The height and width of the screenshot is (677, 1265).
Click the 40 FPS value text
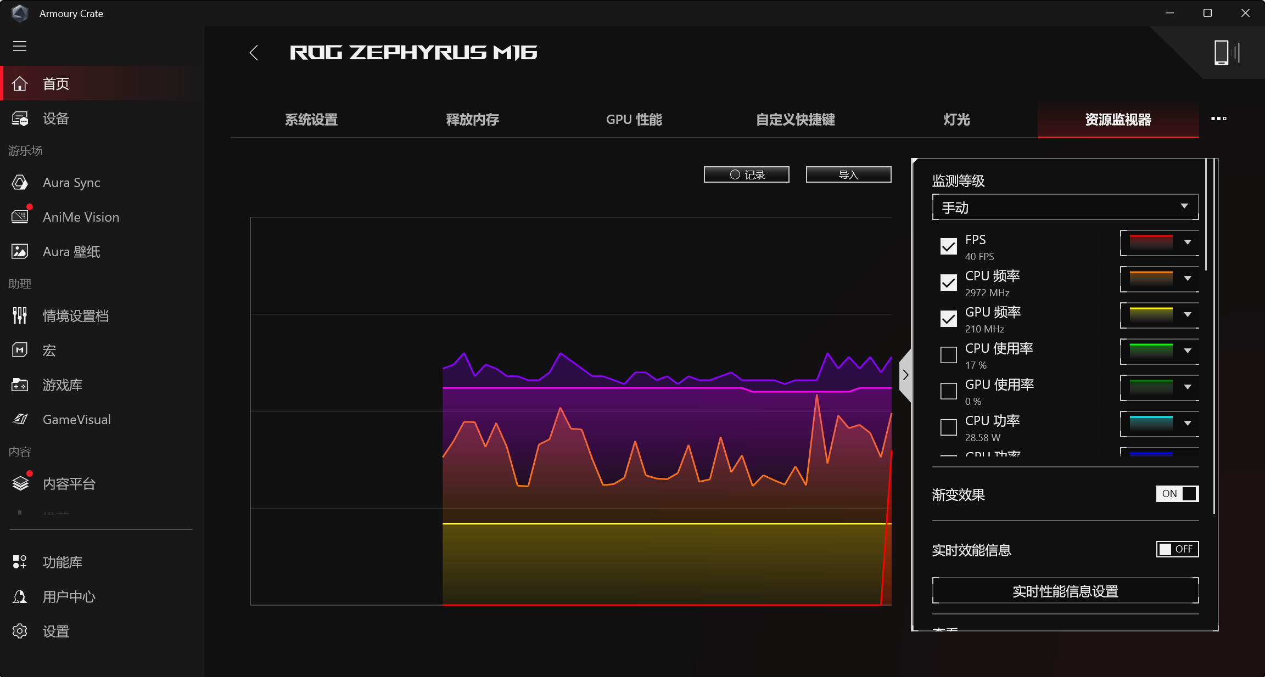979,257
